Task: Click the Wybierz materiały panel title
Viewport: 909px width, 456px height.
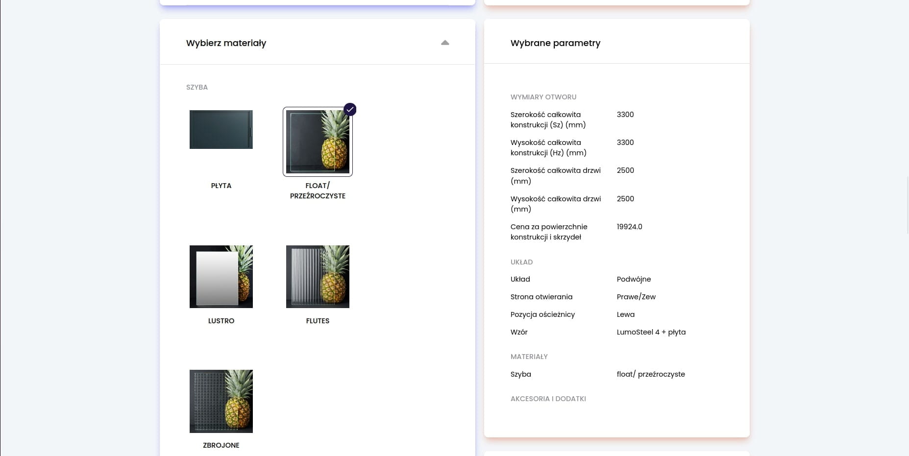Action: [x=226, y=43]
